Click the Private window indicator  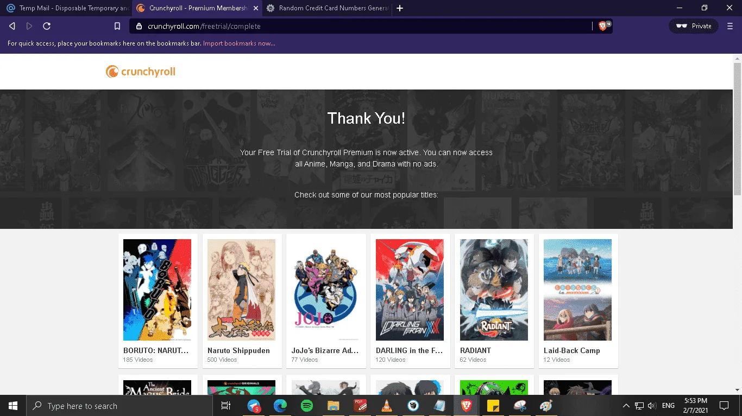pyautogui.click(x=694, y=26)
